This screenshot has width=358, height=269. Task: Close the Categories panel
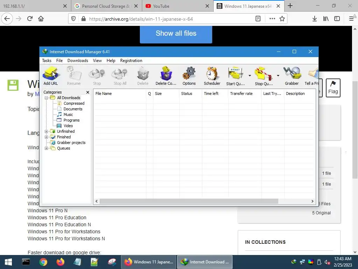[88, 92]
